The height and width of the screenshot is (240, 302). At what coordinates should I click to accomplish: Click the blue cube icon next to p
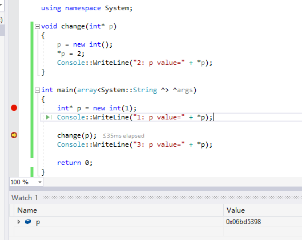tap(28, 222)
